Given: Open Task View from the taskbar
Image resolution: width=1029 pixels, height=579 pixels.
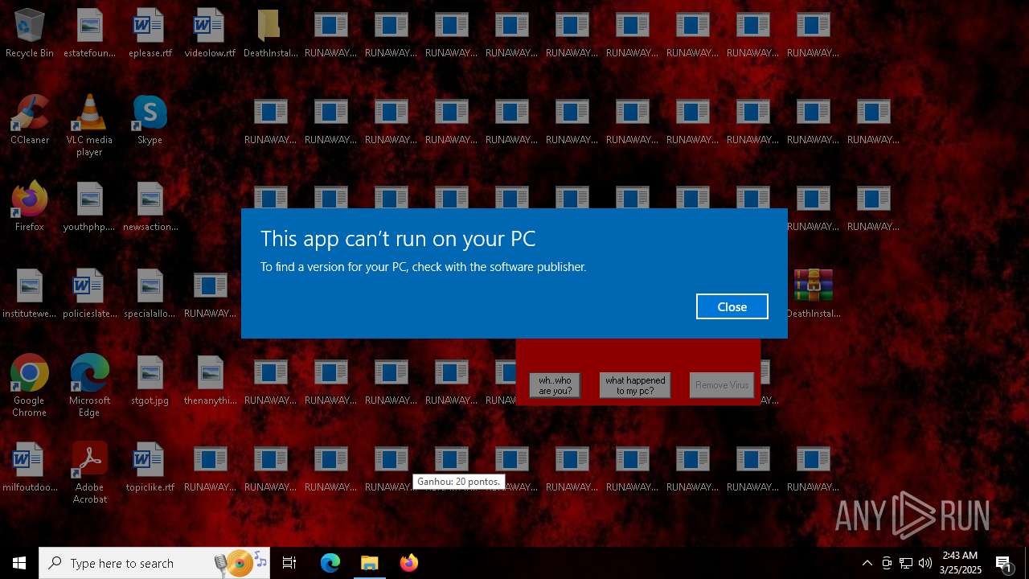Looking at the screenshot, I should (x=289, y=563).
